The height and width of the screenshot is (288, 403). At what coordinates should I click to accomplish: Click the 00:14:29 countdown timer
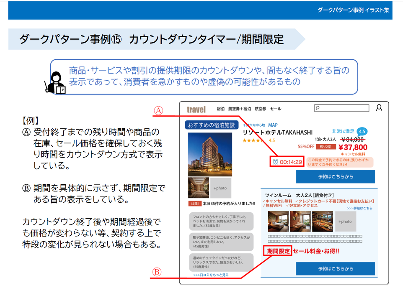point(291,162)
